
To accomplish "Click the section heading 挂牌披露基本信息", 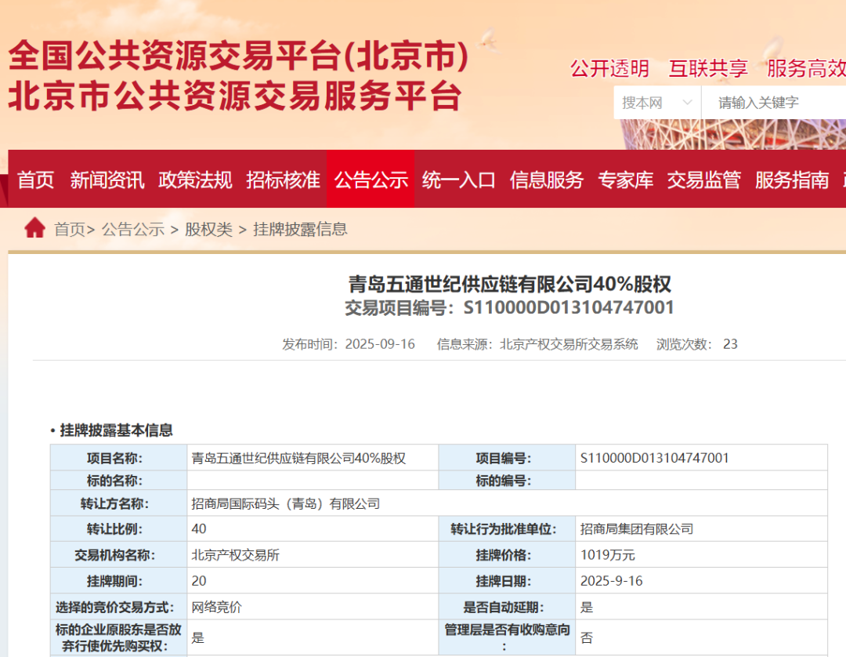I will 116,430.
